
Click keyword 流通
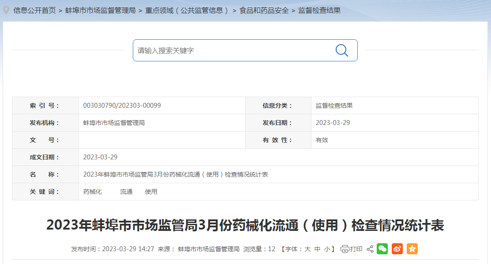126,192
